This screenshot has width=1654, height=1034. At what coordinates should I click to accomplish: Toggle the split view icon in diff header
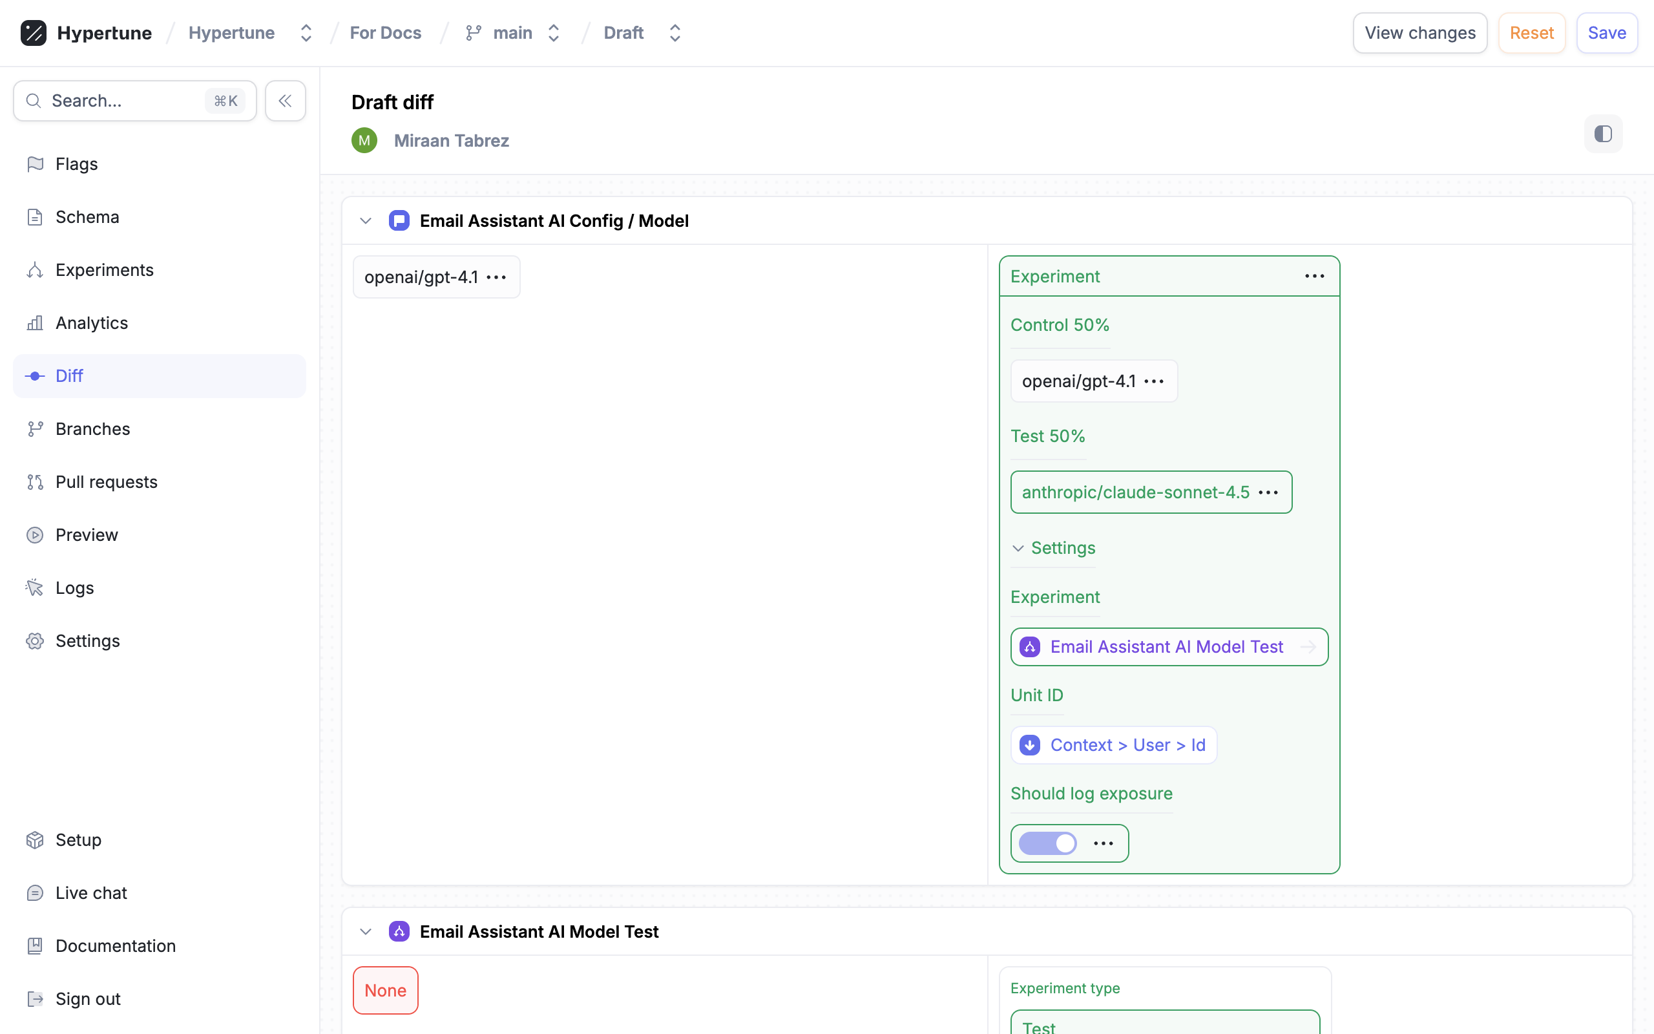coord(1603,134)
